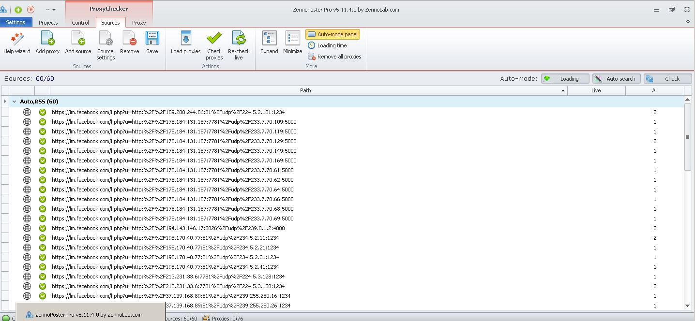Select the row ending 234.5.2.21:1234

[x=346, y=248]
